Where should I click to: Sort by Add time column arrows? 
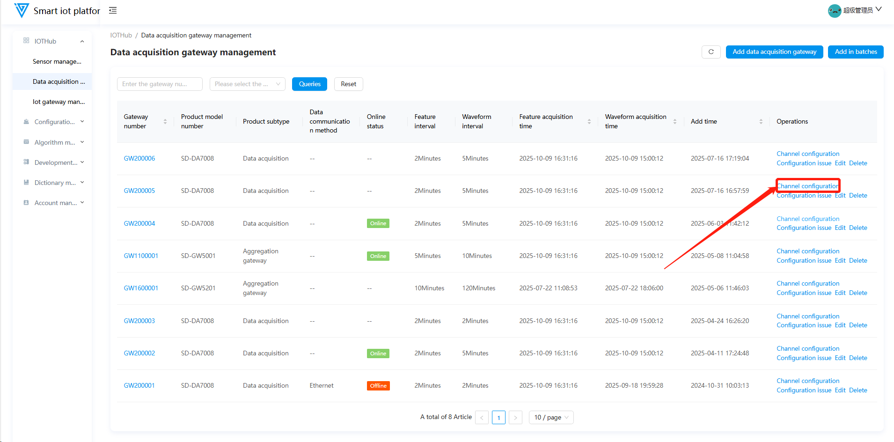[x=761, y=122]
